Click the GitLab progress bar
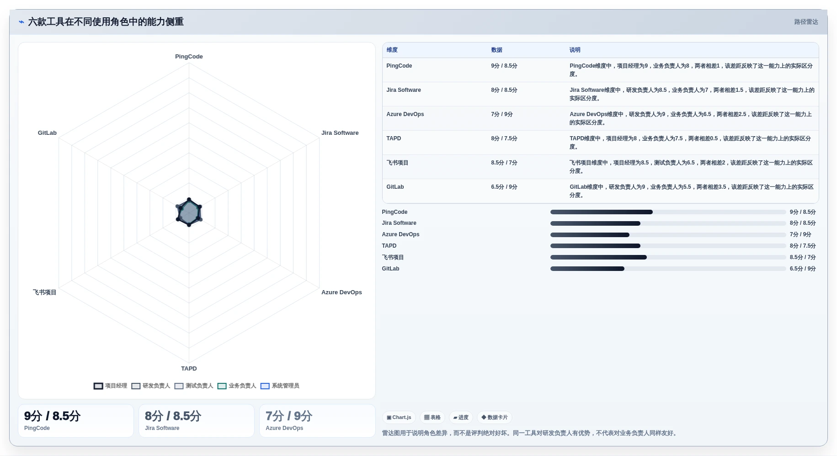The image size is (837, 456). pyautogui.click(x=668, y=269)
